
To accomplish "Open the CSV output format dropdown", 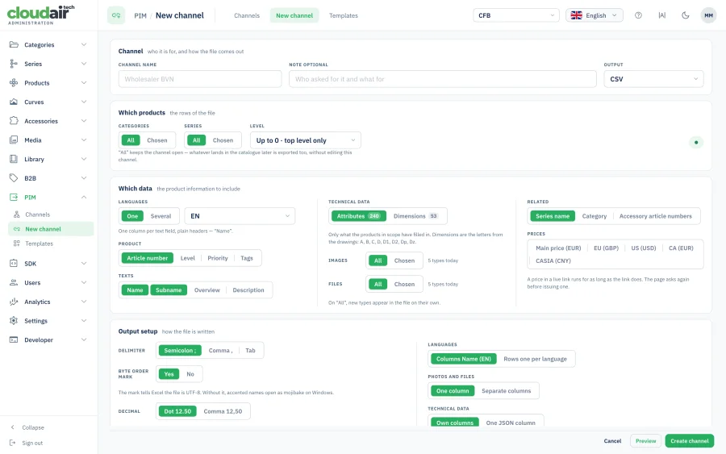I will tap(653, 79).
